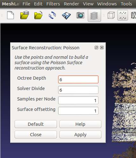
Task: Click the Help button in dialog
Action: tap(80, 124)
